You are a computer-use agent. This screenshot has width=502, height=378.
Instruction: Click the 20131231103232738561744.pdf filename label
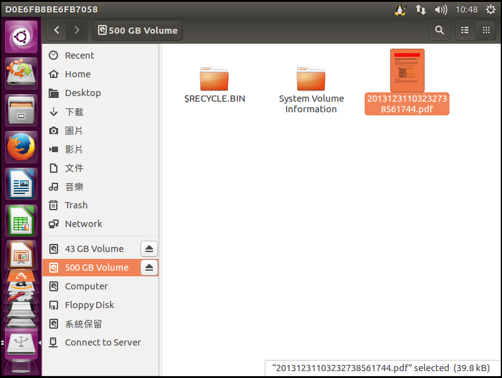407,104
